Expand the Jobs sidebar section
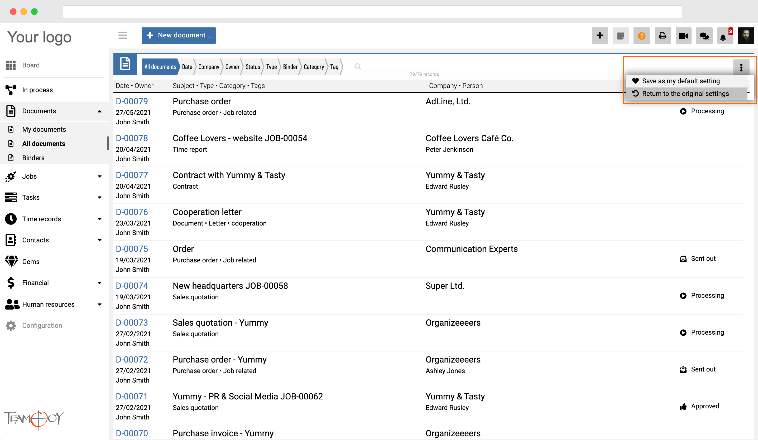Screen dimensions: 758x440 pos(99,177)
